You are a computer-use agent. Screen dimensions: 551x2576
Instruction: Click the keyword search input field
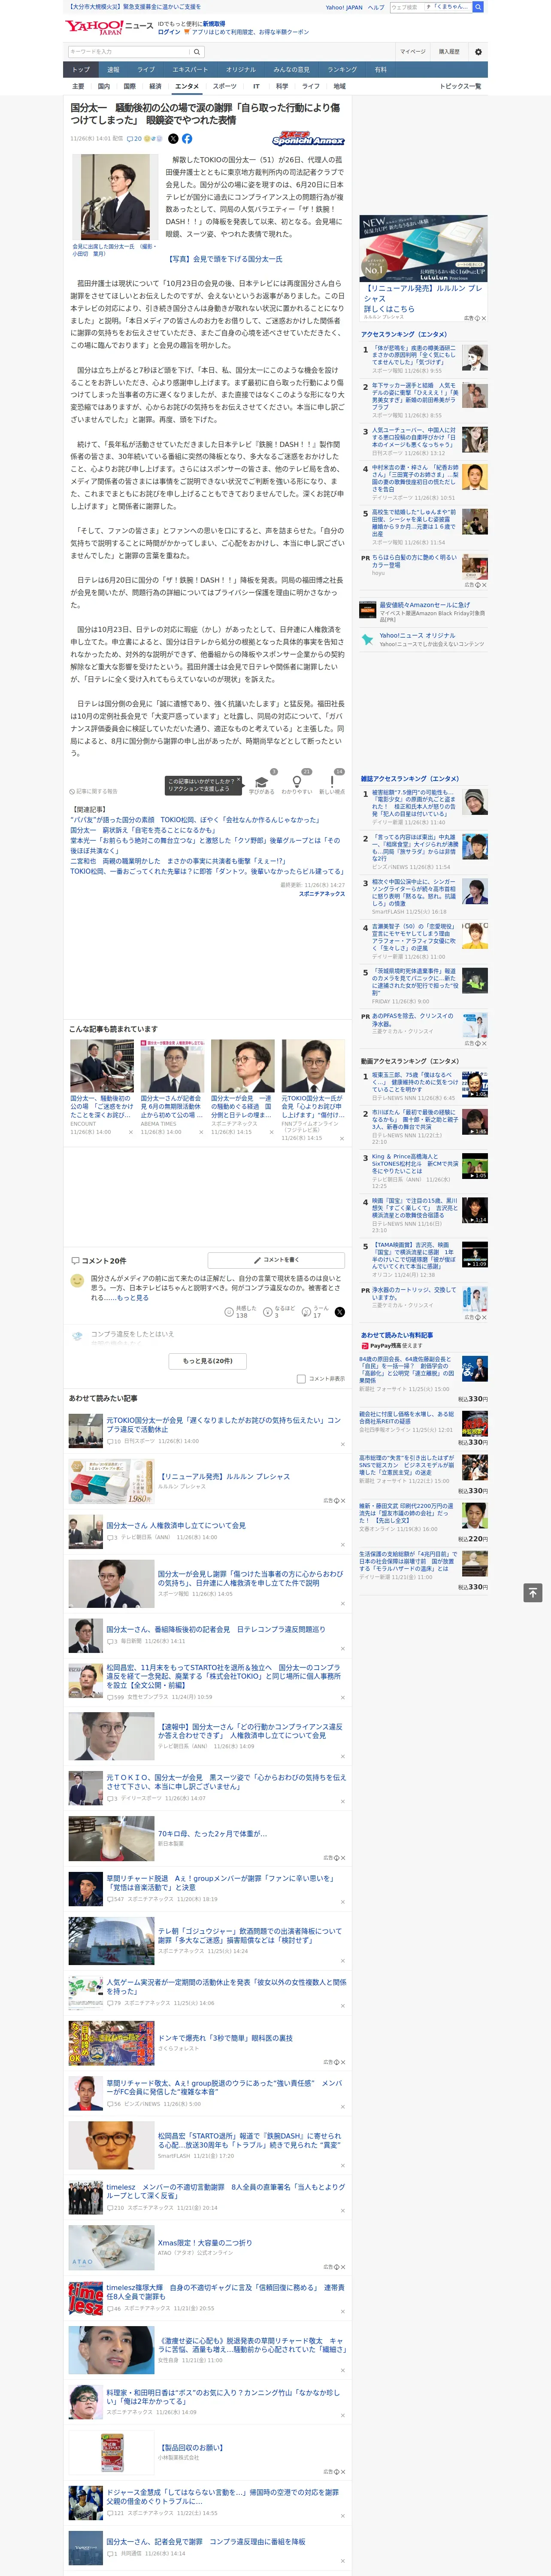(129, 51)
